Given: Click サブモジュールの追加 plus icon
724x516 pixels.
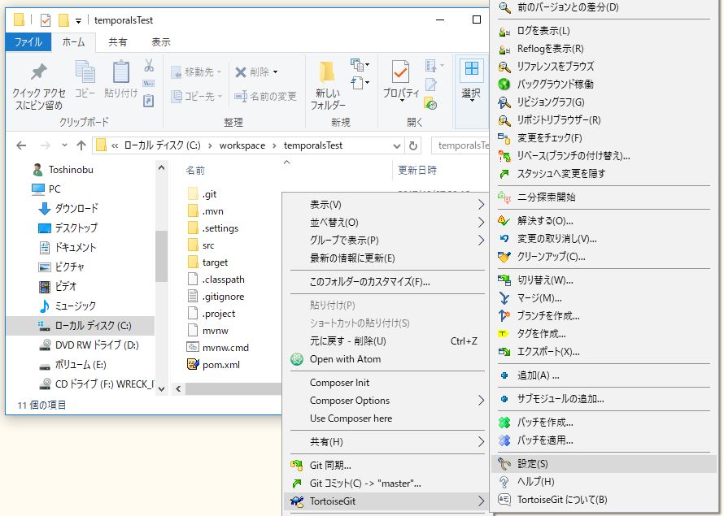Looking at the screenshot, I should 504,399.
